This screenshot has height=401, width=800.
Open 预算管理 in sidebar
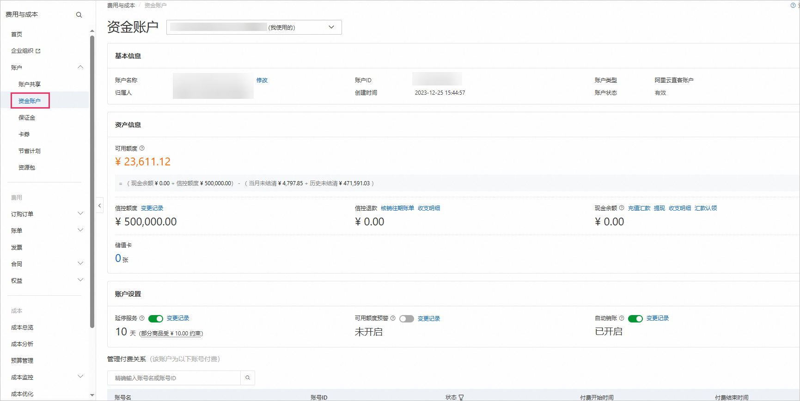click(x=22, y=360)
